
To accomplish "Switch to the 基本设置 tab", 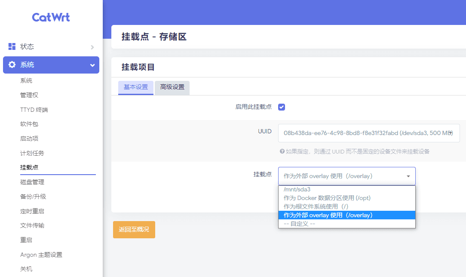I will (x=136, y=87).
